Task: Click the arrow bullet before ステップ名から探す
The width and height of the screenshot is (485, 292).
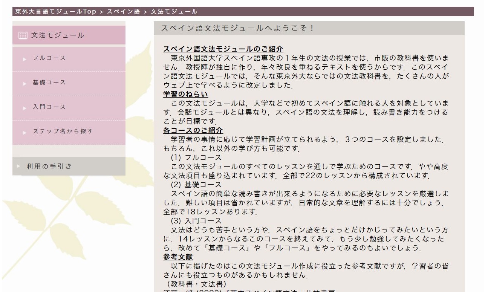Action: [x=25, y=133]
